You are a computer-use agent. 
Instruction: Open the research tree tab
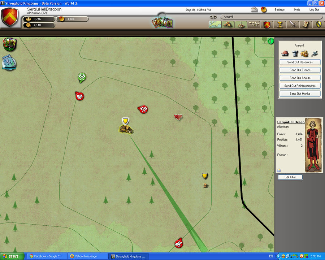point(254,25)
